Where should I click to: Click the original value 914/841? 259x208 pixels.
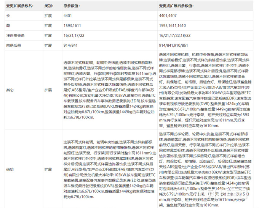(70, 46)
